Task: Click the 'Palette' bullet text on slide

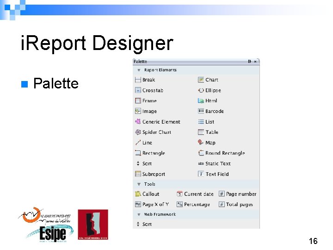Action: point(56,83)
